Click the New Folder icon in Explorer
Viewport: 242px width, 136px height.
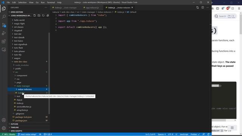click(x=39, y=15)
